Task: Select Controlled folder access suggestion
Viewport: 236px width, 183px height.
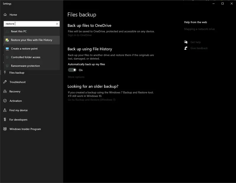Action: (26, 57)
